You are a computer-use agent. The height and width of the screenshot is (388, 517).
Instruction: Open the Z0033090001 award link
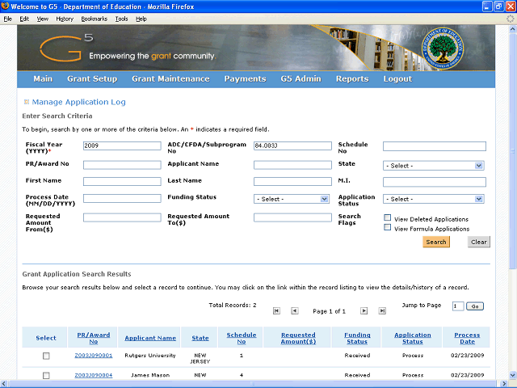point(94,355)
